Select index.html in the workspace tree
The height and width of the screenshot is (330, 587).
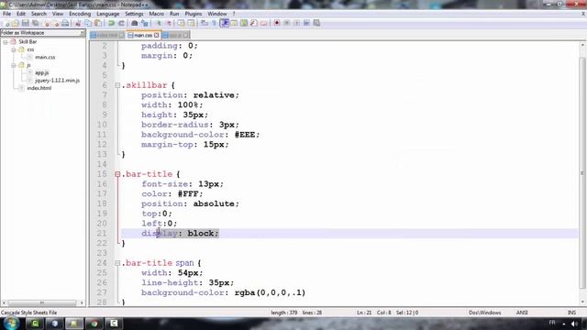tap(39, 88)
